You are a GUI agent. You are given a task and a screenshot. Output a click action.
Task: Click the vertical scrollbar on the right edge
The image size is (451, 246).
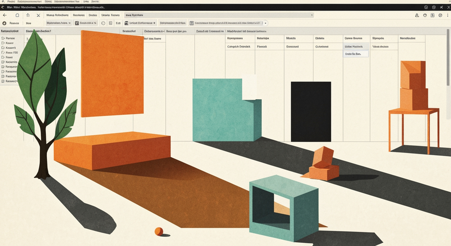coord(448,57)
